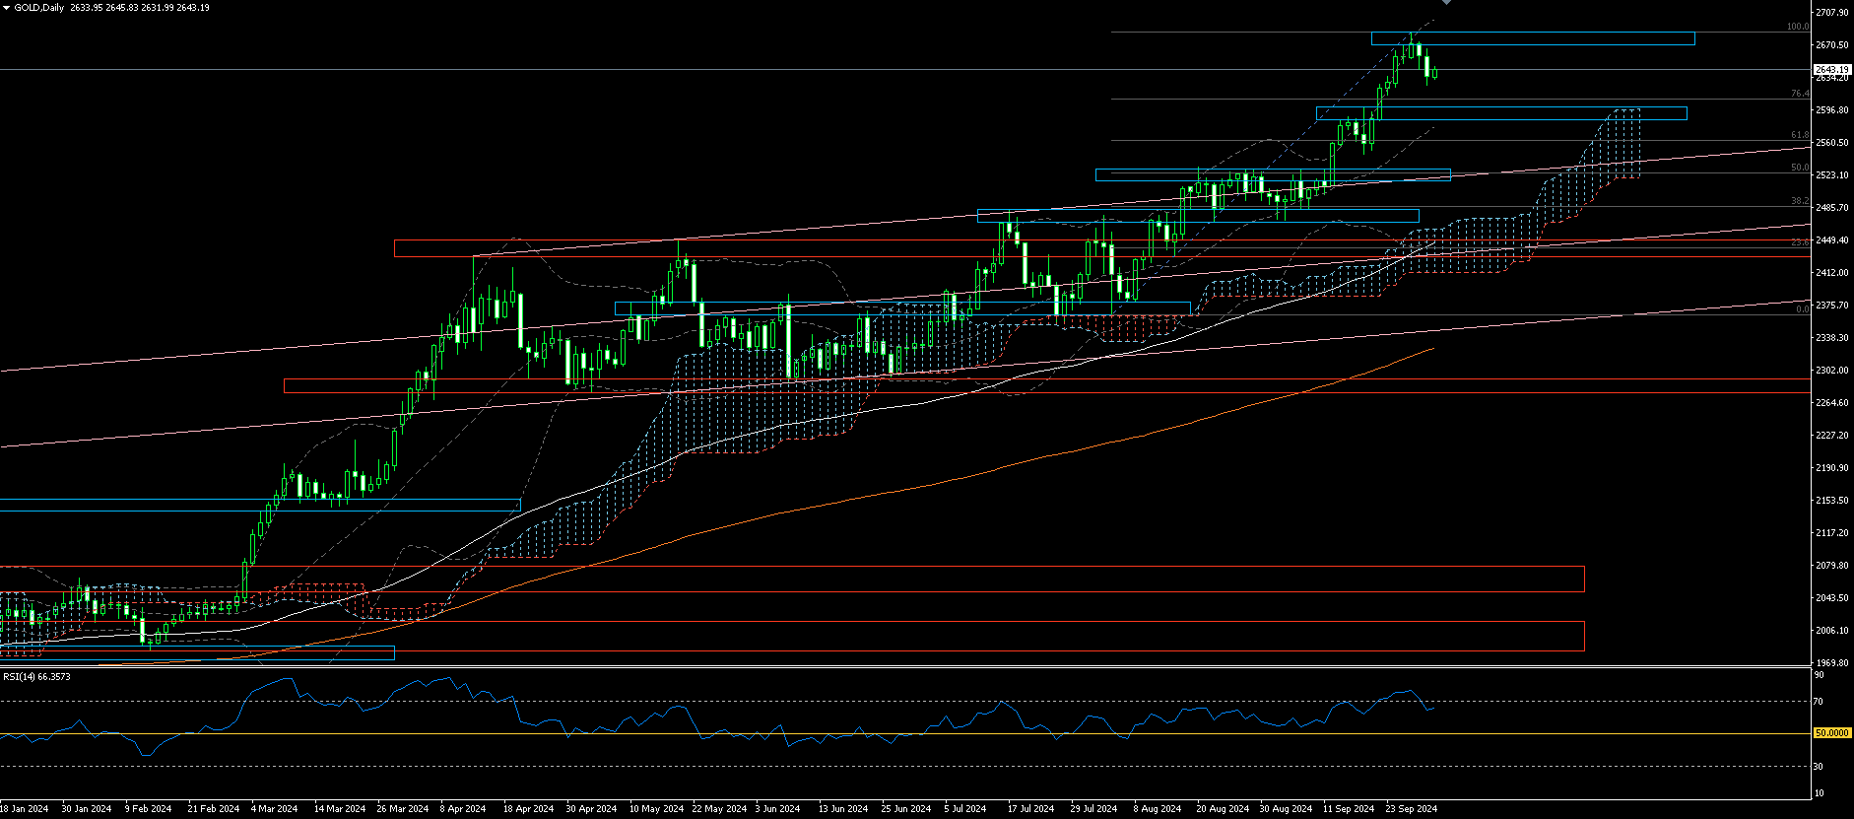
Task: Click the Fibonacci 50.0 level label
Action: (1800, 168)
